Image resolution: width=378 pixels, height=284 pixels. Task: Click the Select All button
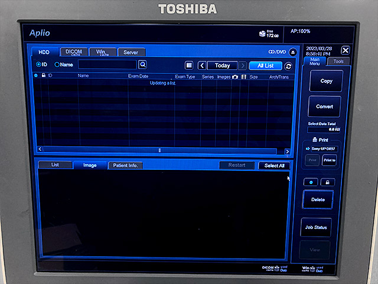click(x=274, y=166)
